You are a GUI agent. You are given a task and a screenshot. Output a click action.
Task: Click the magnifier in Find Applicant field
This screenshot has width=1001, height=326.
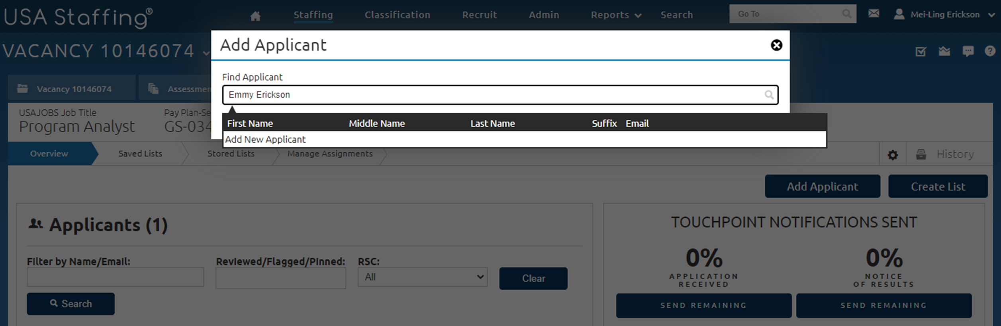(769, 95)
